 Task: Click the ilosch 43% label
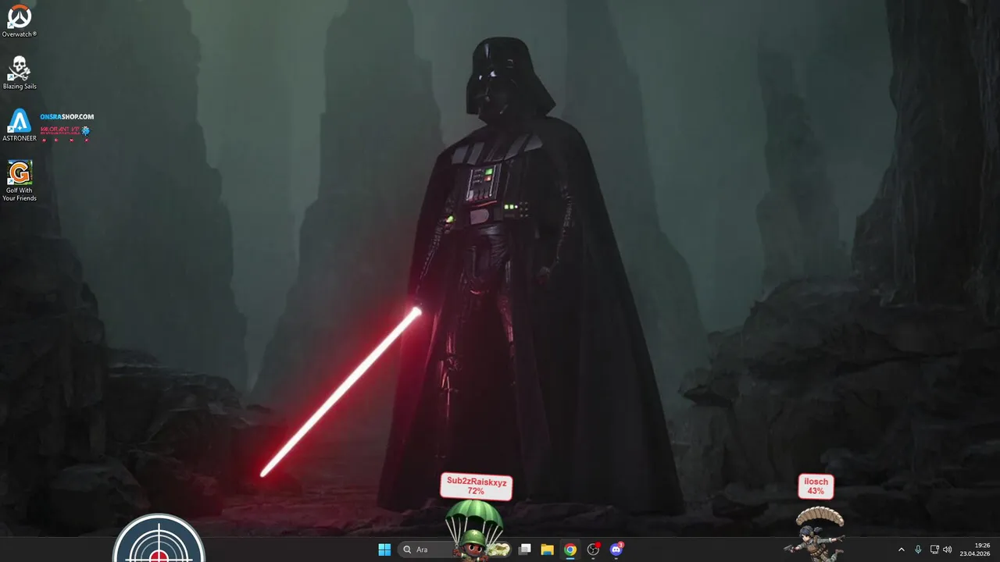tap(816, 486)
